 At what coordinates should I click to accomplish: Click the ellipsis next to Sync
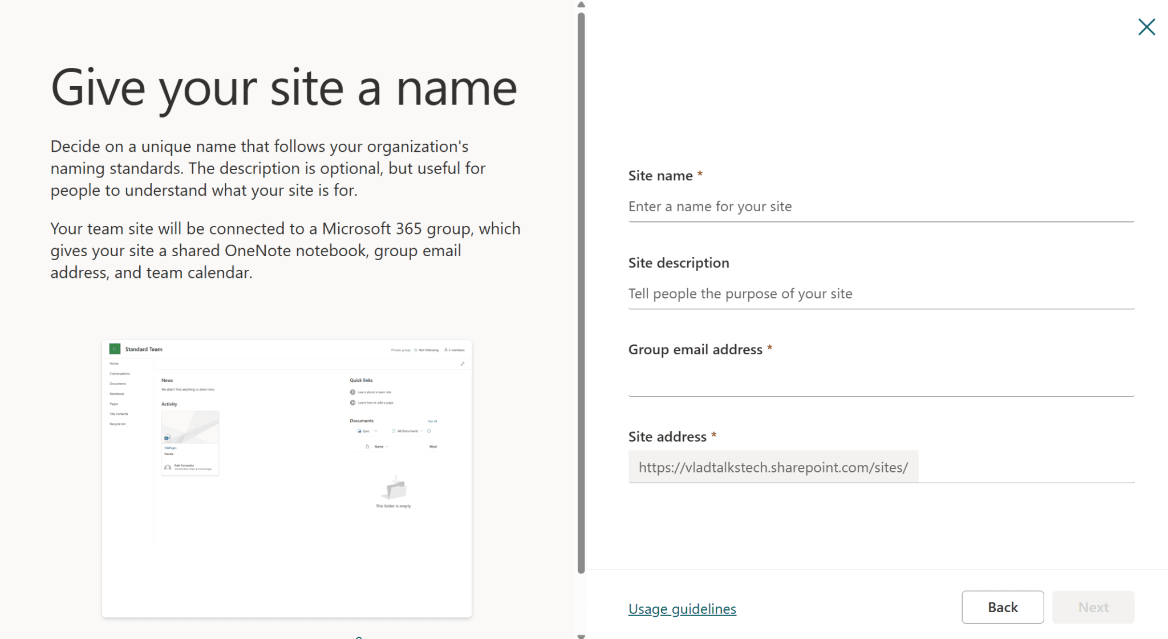[376, 431]
